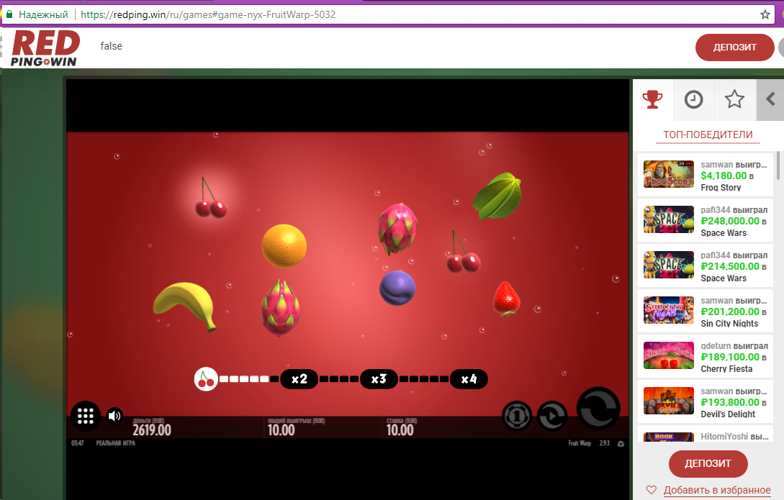
Task: Open the favorites star tab
Action: 734,99
